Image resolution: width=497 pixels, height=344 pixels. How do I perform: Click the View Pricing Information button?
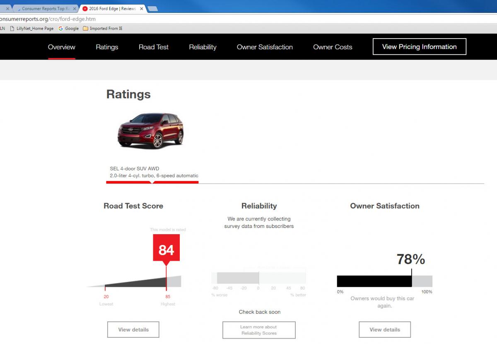pos(420,47)
